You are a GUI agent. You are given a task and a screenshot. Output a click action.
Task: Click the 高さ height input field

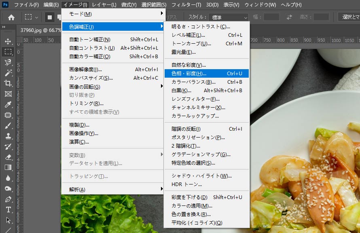point(322,17)
